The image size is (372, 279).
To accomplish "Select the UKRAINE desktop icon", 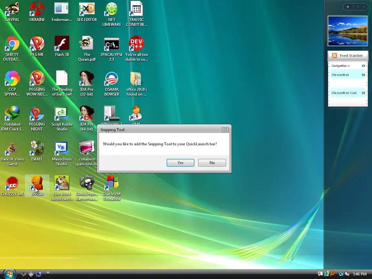I will (x=37, y=11).
